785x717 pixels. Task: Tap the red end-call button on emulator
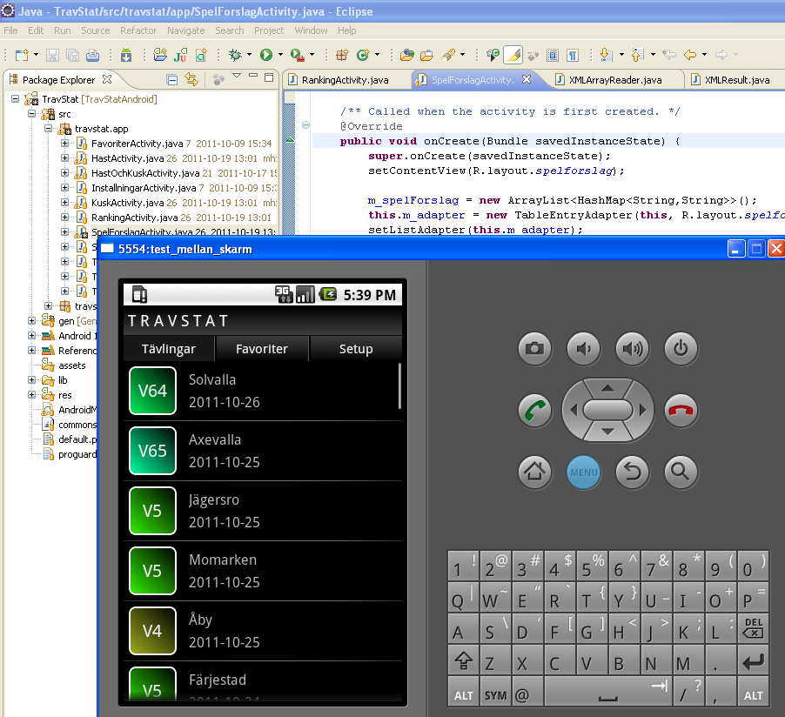681,411
